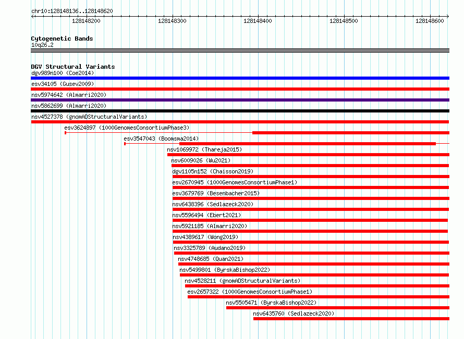The width and height of the screenshot is (464, 339).
Task: Click ruler position 128148400
Action: (x=258, y=21)
